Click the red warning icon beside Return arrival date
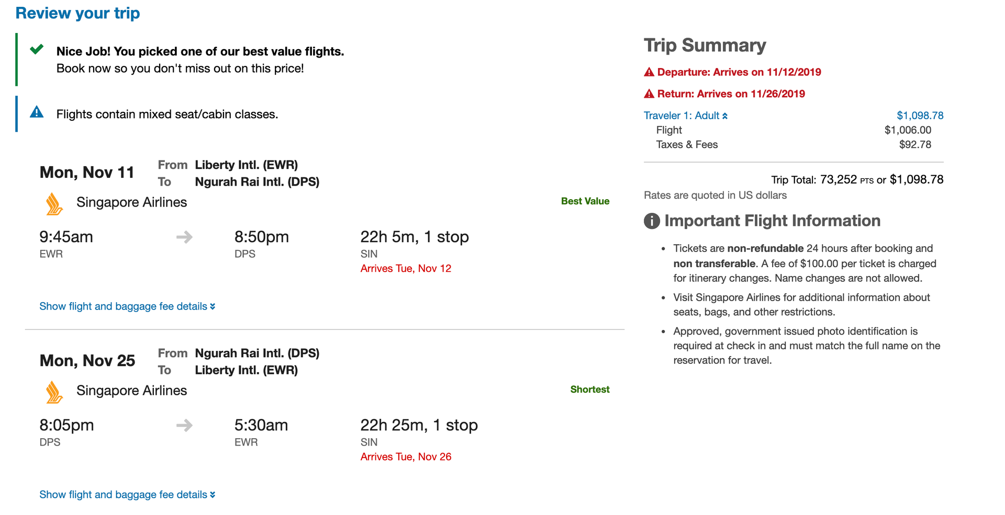 click(x=649, y=93)
